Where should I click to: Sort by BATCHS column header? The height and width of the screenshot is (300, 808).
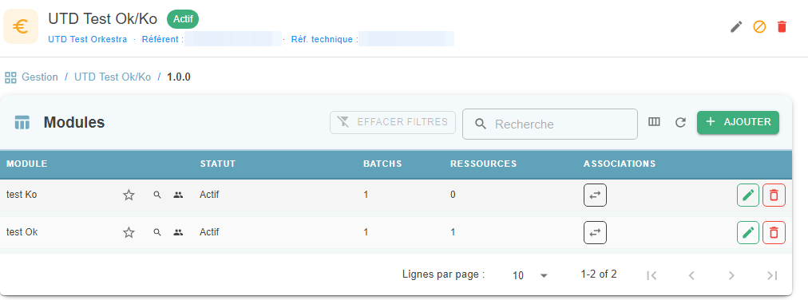(x=382, y=164)
